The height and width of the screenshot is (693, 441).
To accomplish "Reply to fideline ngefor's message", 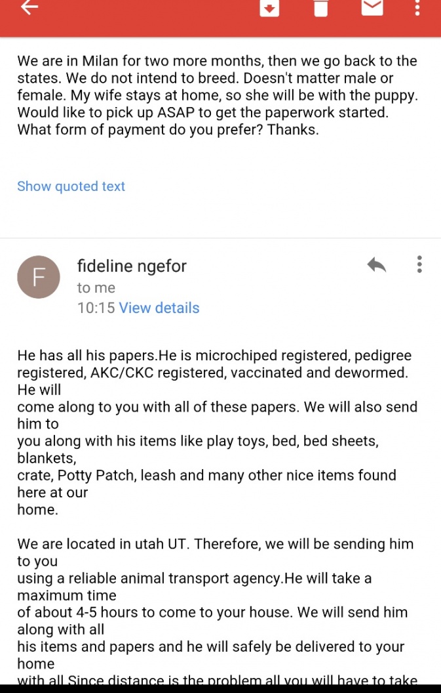I will pyautogui.click(x=377, y=264).
